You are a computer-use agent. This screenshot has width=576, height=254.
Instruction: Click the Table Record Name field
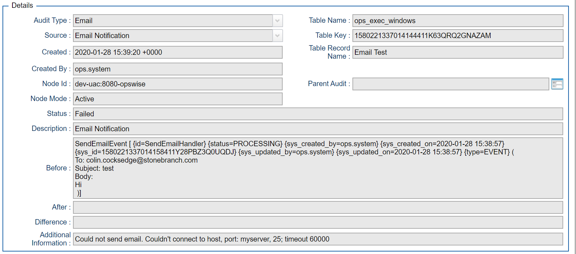point(457,52)
